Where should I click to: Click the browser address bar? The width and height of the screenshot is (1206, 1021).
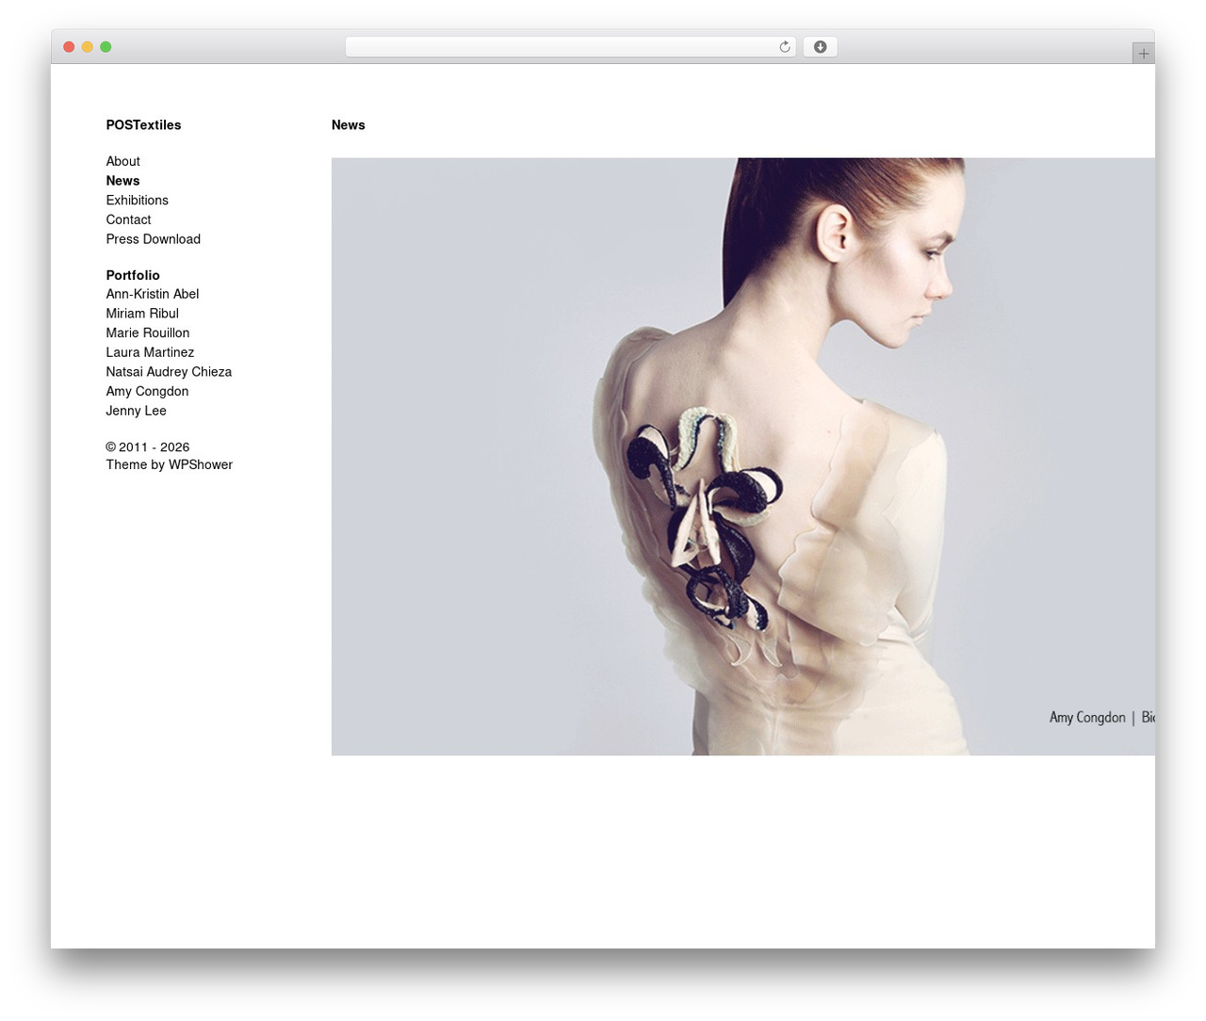(x=570, y=47)
